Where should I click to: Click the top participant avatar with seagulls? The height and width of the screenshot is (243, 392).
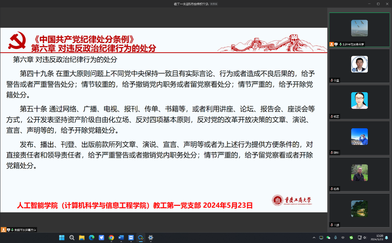click(x=359, y=28)
